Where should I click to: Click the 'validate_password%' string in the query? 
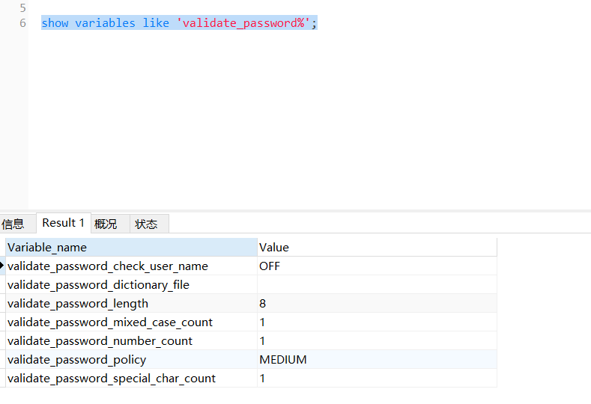(243, 23)
